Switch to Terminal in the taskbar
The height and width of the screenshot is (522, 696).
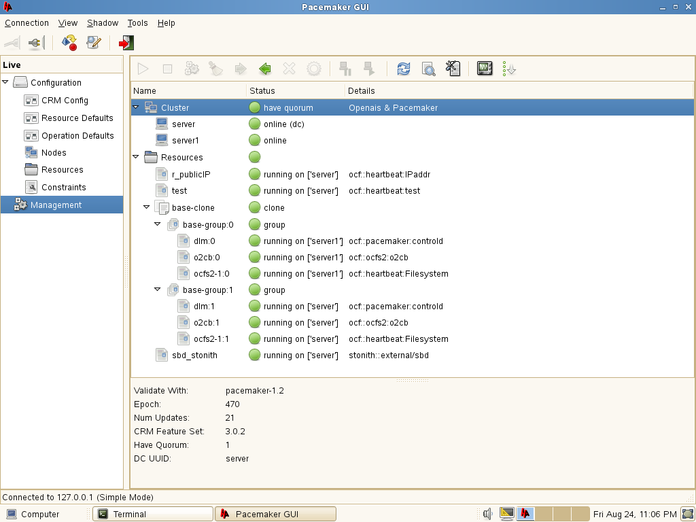point(153,514)
